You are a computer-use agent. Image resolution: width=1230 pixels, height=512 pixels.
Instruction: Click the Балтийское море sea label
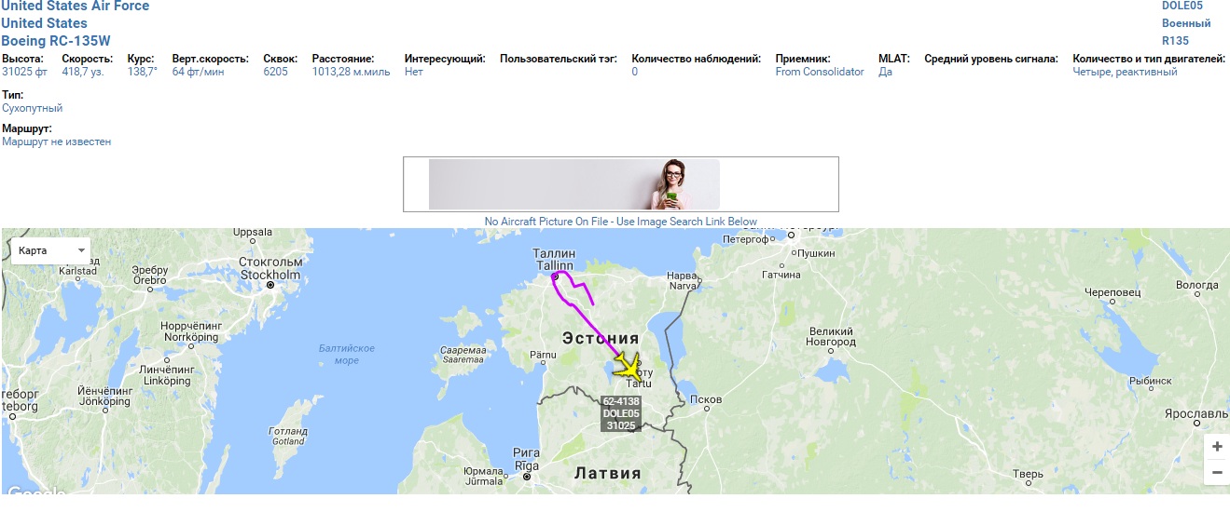347,355
